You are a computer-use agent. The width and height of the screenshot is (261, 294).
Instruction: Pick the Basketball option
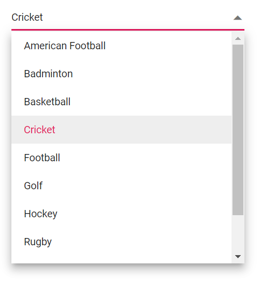[x=47, y=102]
